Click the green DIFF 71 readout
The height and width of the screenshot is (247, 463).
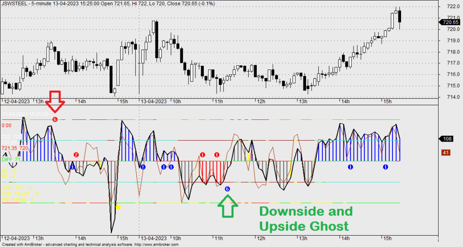(x=11, y=160)
